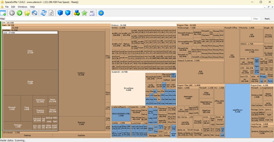Select the config 390.0MB block
The image size is (274, 142).
coord(151,86)
